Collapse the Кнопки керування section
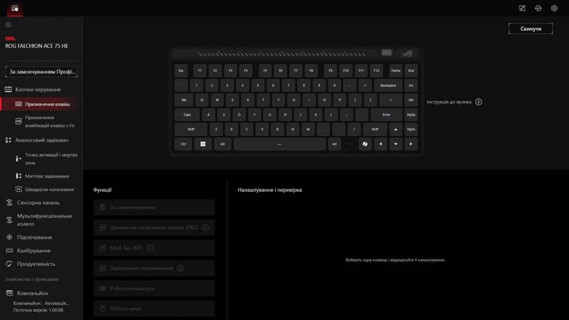 pyautogui.click(x=37, y=90)
